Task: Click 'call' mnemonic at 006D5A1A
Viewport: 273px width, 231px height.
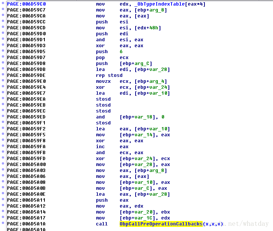Action: (101, 224)
